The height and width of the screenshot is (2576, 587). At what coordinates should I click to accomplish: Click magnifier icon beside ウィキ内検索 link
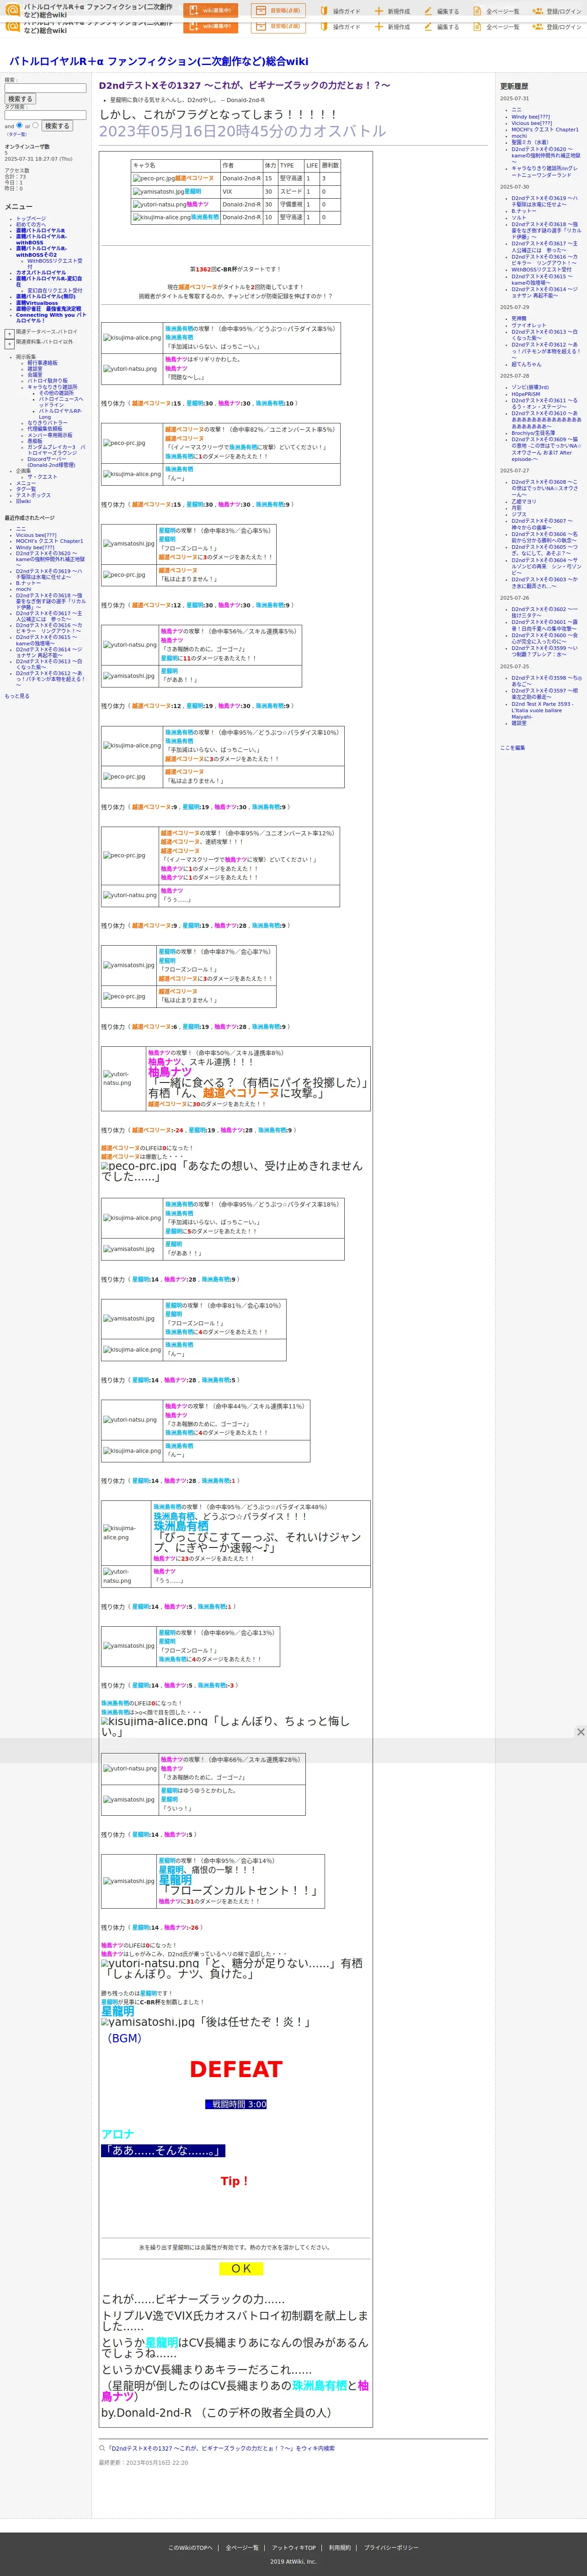tap(102, 2448)
